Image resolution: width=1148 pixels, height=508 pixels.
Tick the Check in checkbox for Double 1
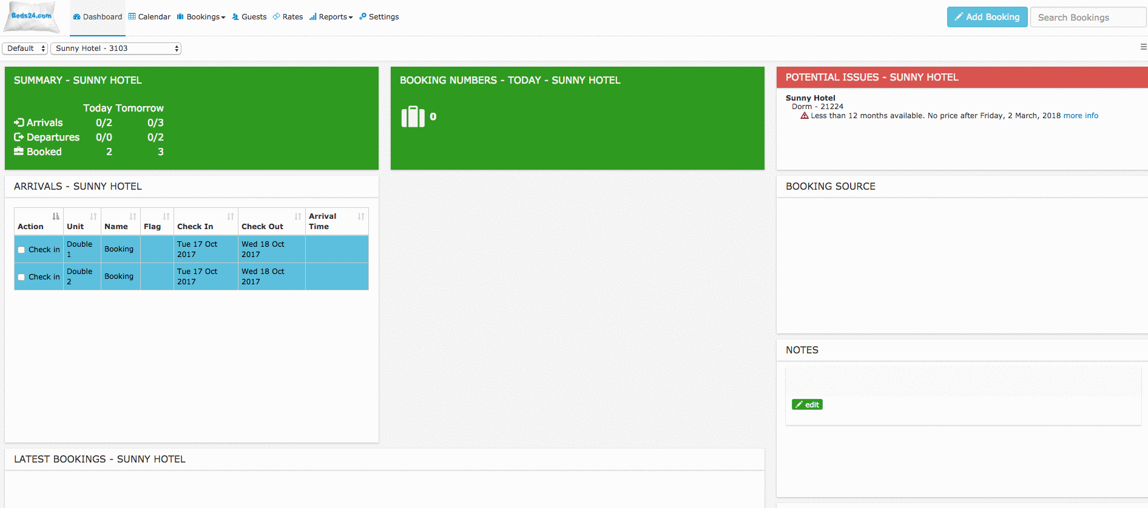21,250
